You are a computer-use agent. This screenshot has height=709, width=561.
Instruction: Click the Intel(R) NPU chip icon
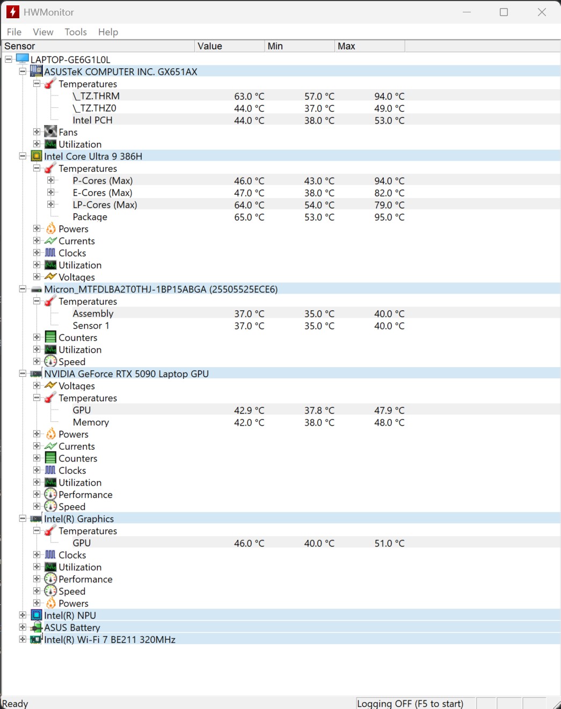37,615
